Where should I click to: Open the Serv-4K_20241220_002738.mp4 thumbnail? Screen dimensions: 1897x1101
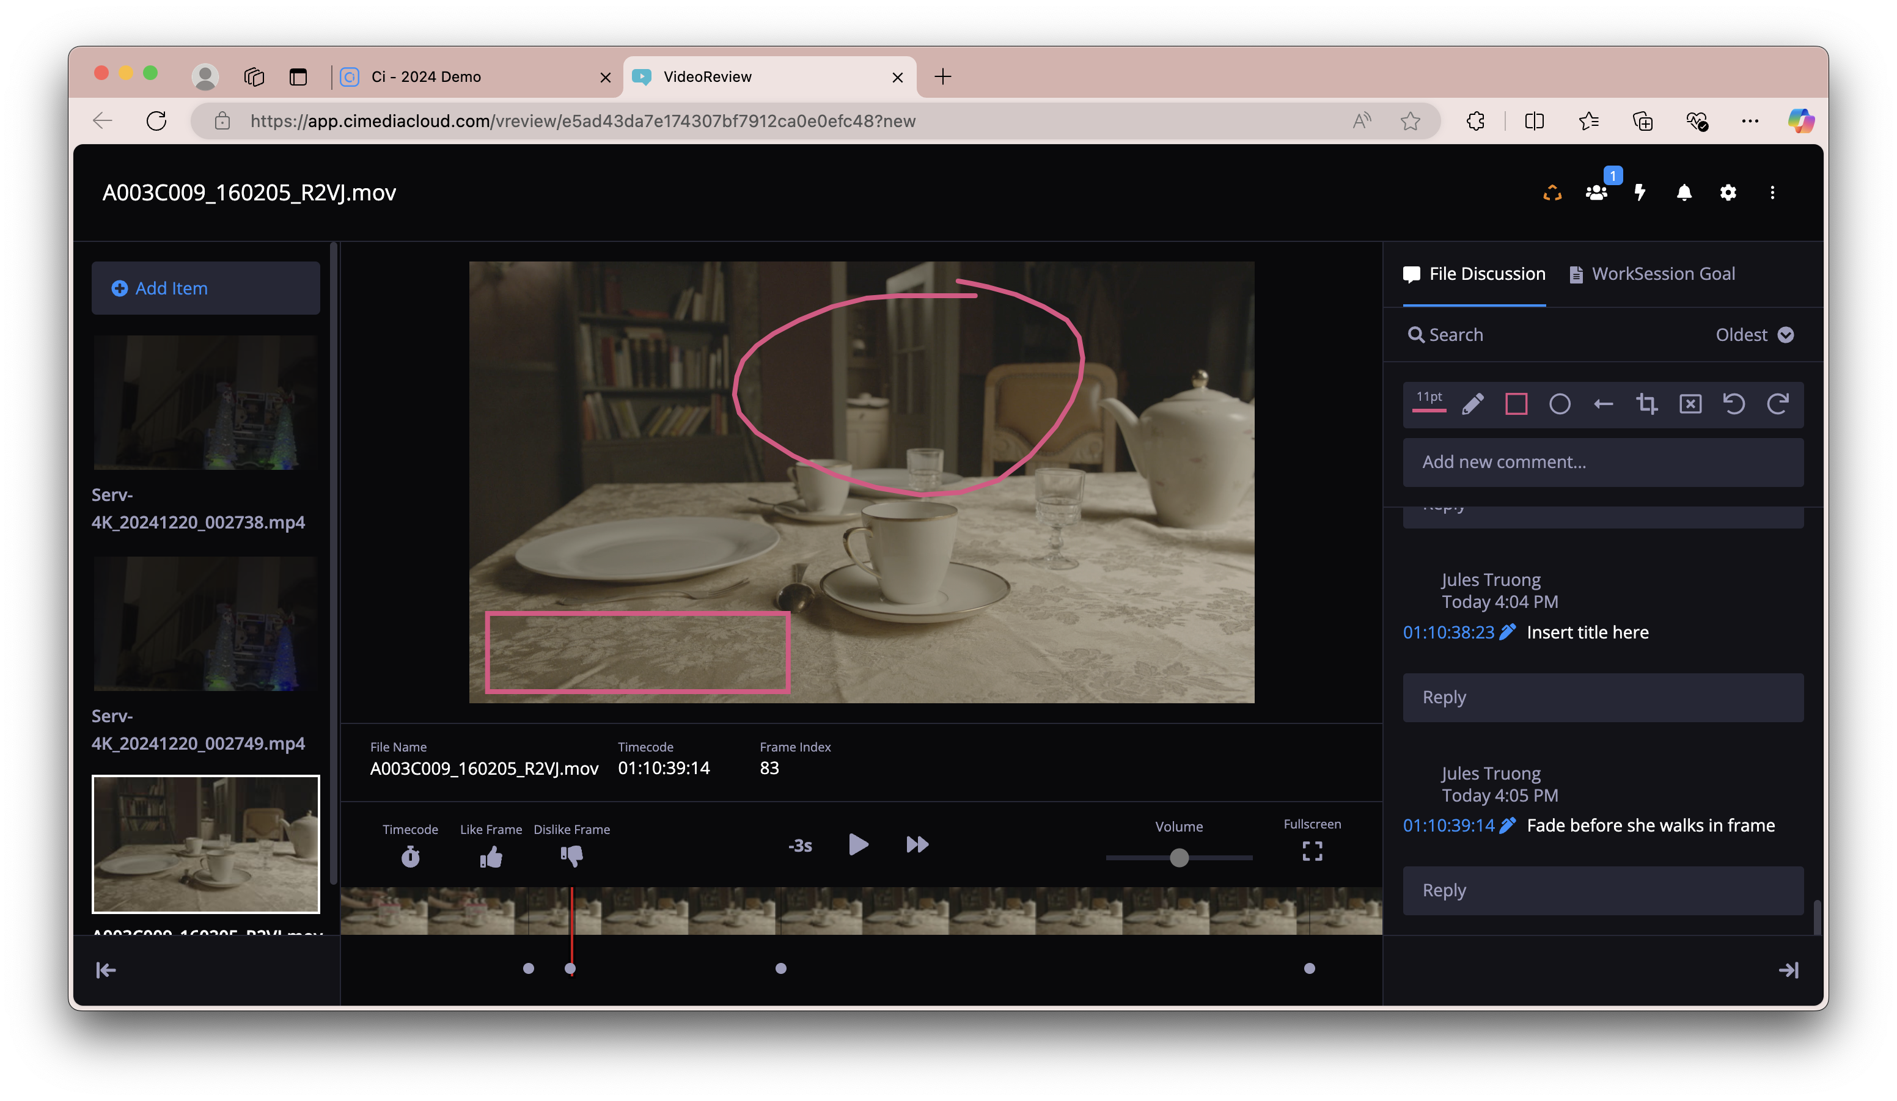[x=205, y=403]
